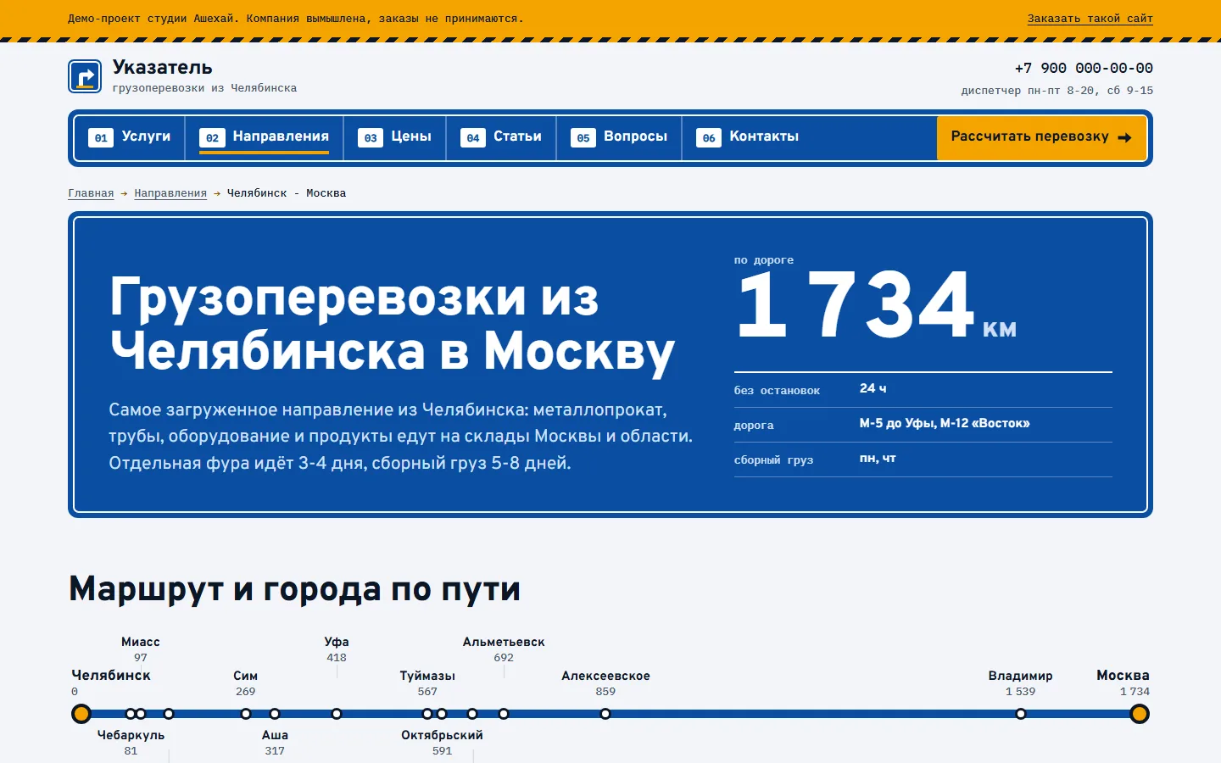Click the Альметьевск stop dot on the route
The height and width of the screenshot is (763, 1221).
[x=504, y=714]
